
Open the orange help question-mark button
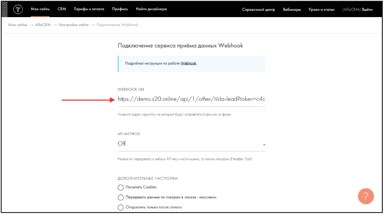tap(366, 196)
